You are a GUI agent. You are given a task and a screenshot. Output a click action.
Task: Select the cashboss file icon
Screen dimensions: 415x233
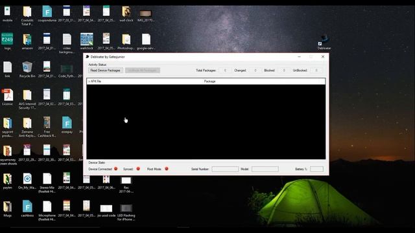pyautogui.click(x=27, y=208)
